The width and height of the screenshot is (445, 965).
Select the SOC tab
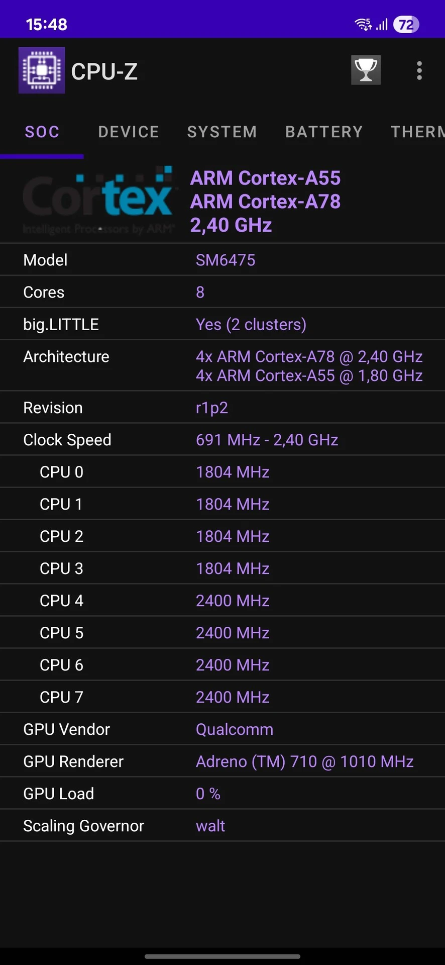point(42,132)
